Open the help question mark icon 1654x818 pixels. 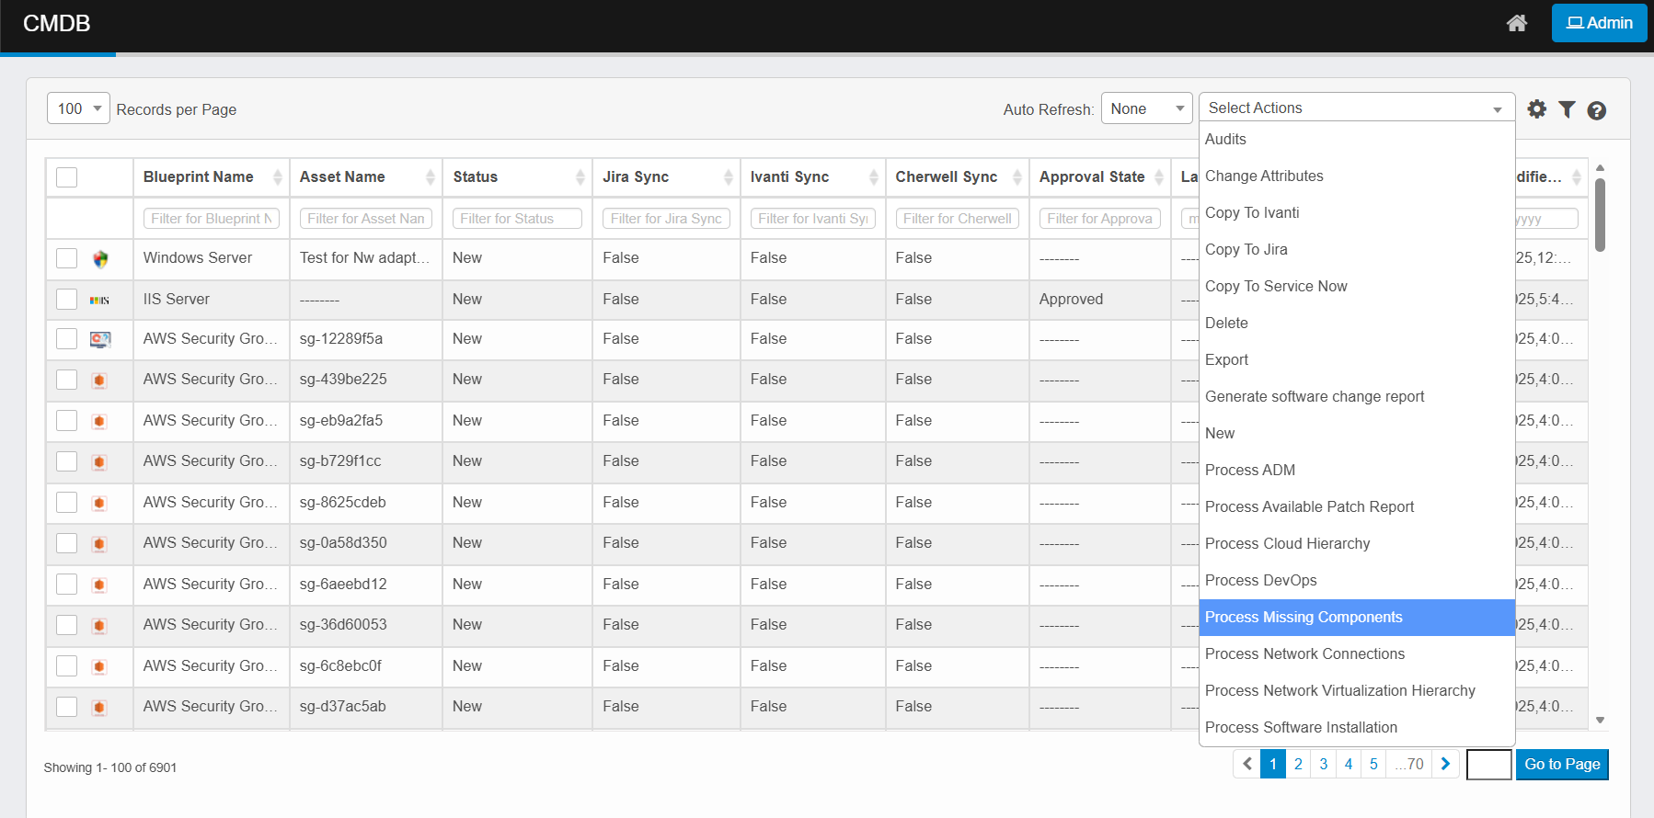pyautogui.click(x=1597, y=110)
